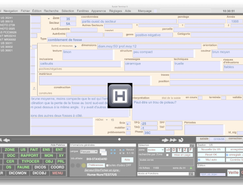243x185 pixels.
Task: Click the stacked windows icon beside Langue
Action: tap(103, 152)
